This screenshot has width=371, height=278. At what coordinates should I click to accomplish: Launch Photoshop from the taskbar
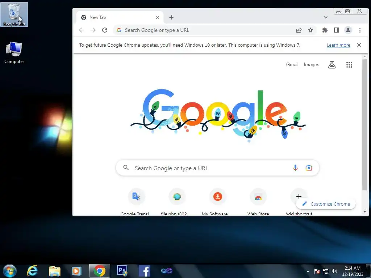click(x=122, y=271)
